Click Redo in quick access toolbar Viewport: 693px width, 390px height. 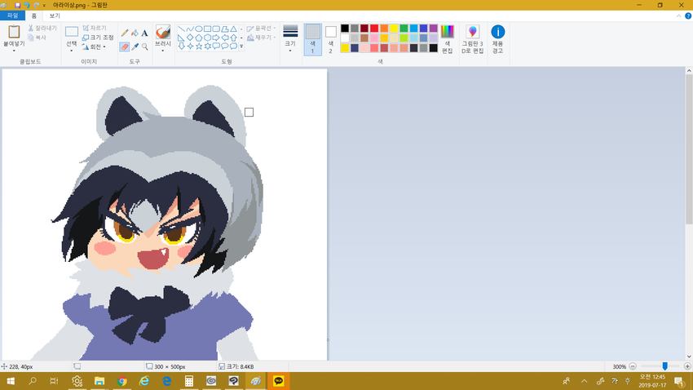(x=36, y=5)
